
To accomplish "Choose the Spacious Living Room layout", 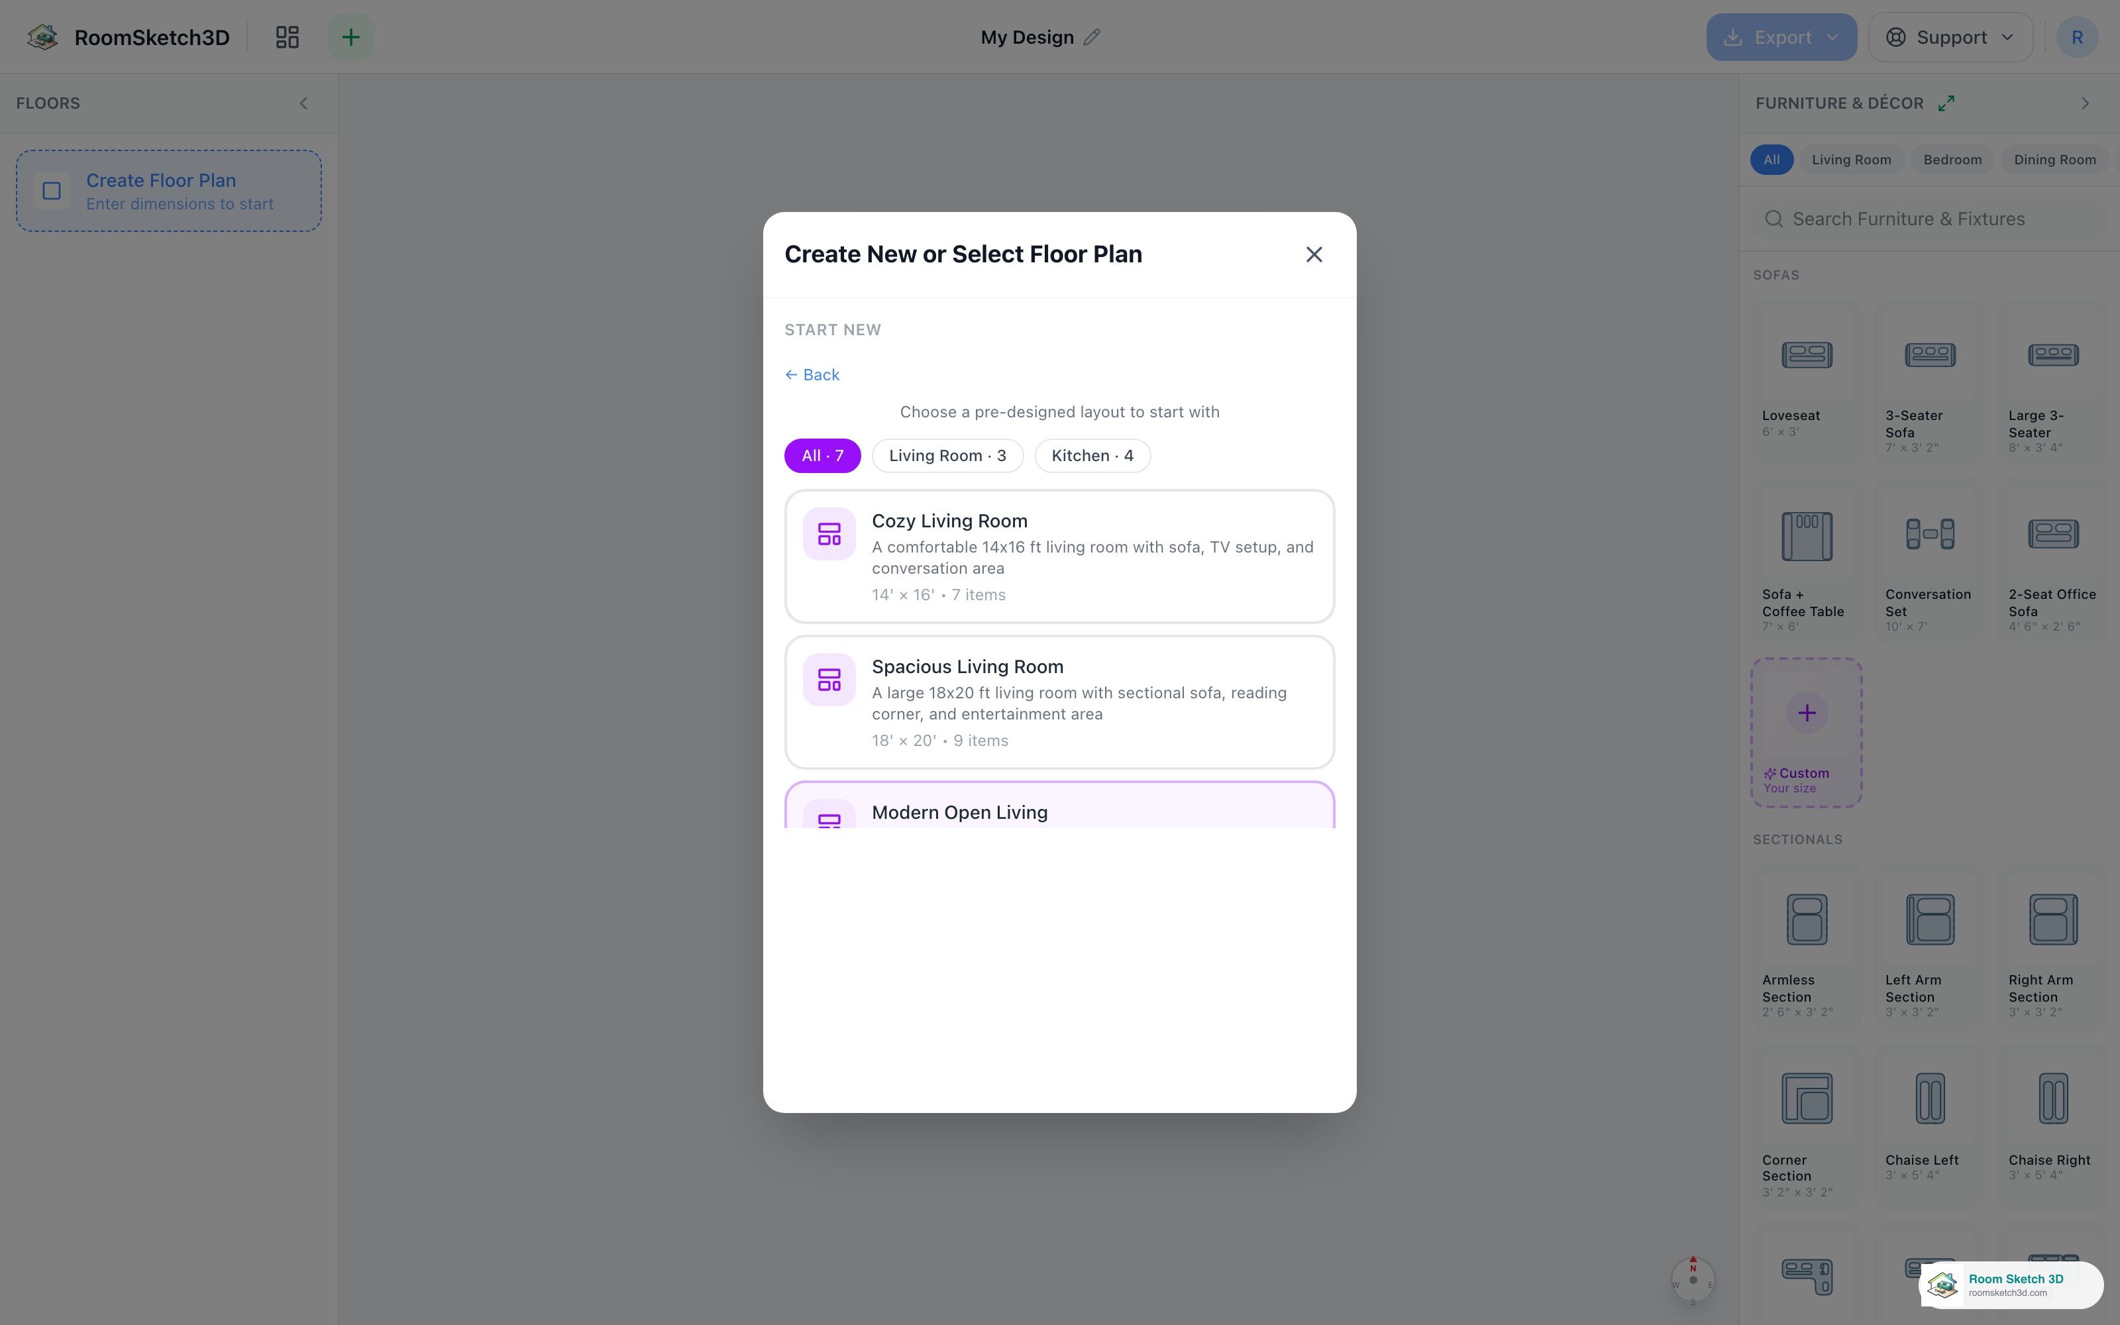I will pyautogui.click(x=1059, y=702).
